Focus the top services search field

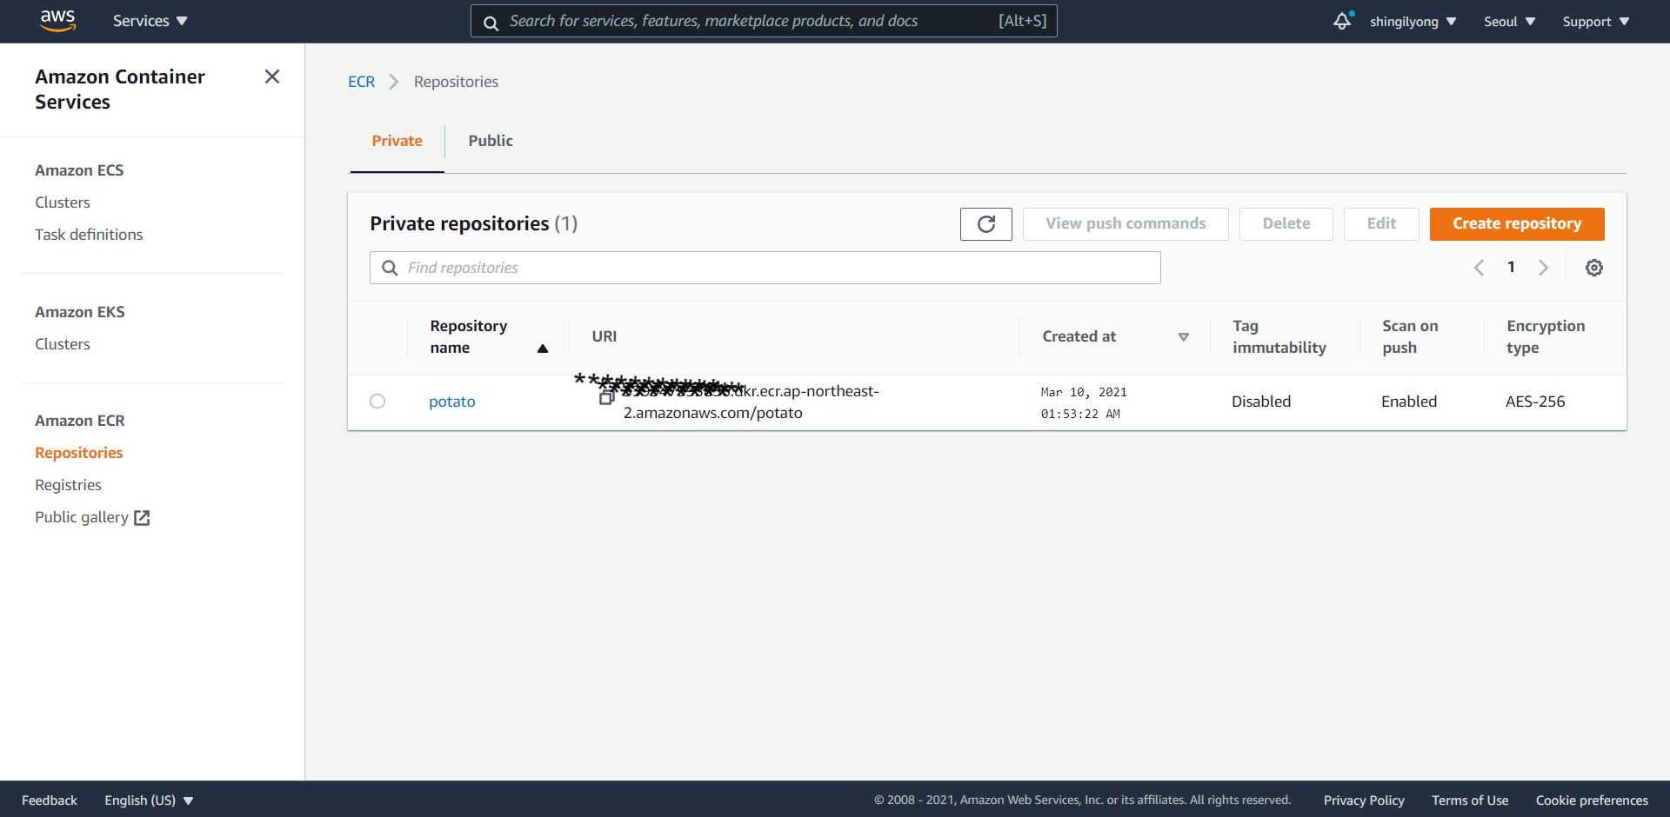coord(764,21)
